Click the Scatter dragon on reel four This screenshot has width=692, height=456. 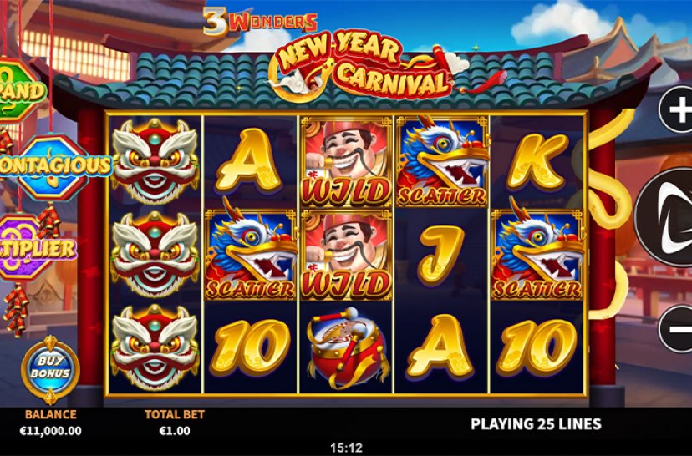(442, 161)
